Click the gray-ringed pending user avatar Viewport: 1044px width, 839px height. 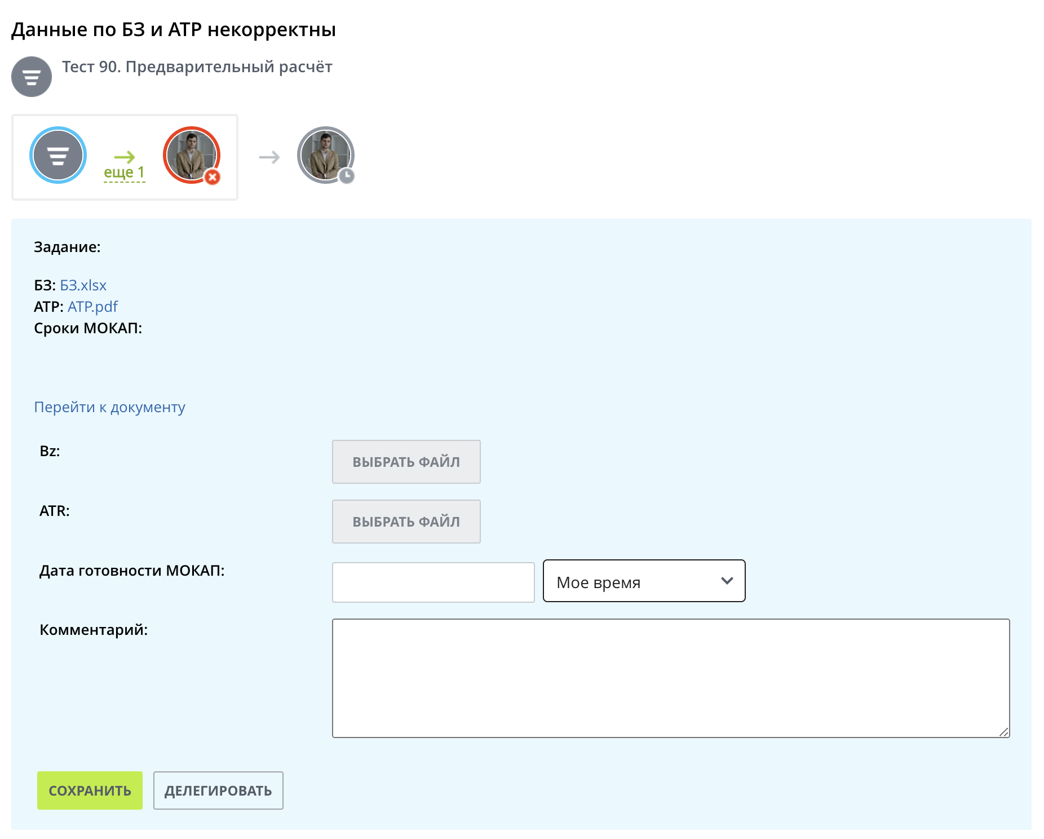(324, 154)
